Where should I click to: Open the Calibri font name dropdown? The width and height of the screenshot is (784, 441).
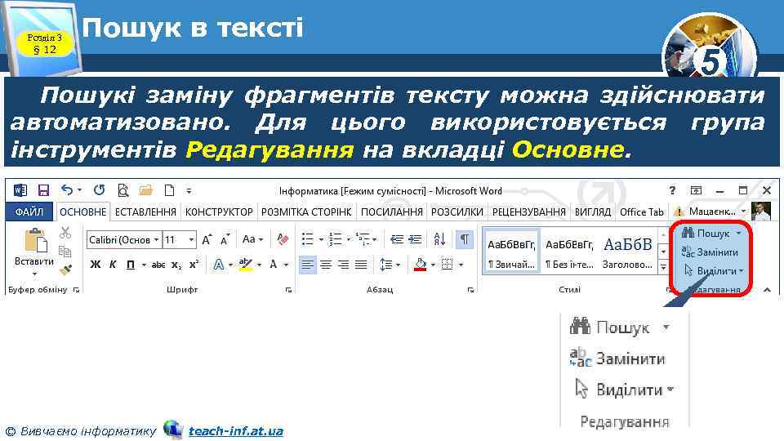157,240
